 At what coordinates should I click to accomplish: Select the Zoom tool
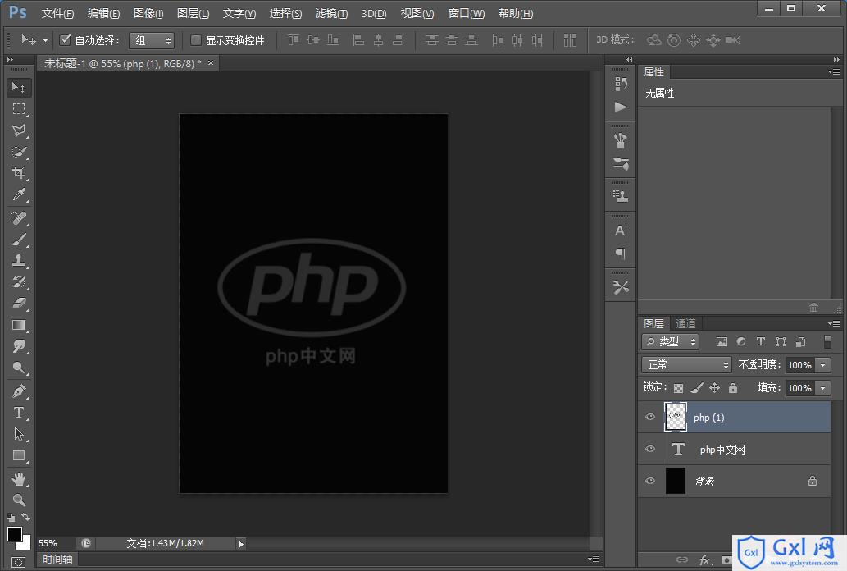[x=19, y=500]
